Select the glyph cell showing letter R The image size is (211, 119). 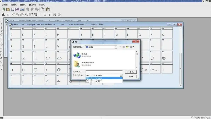tap(15, 45)
